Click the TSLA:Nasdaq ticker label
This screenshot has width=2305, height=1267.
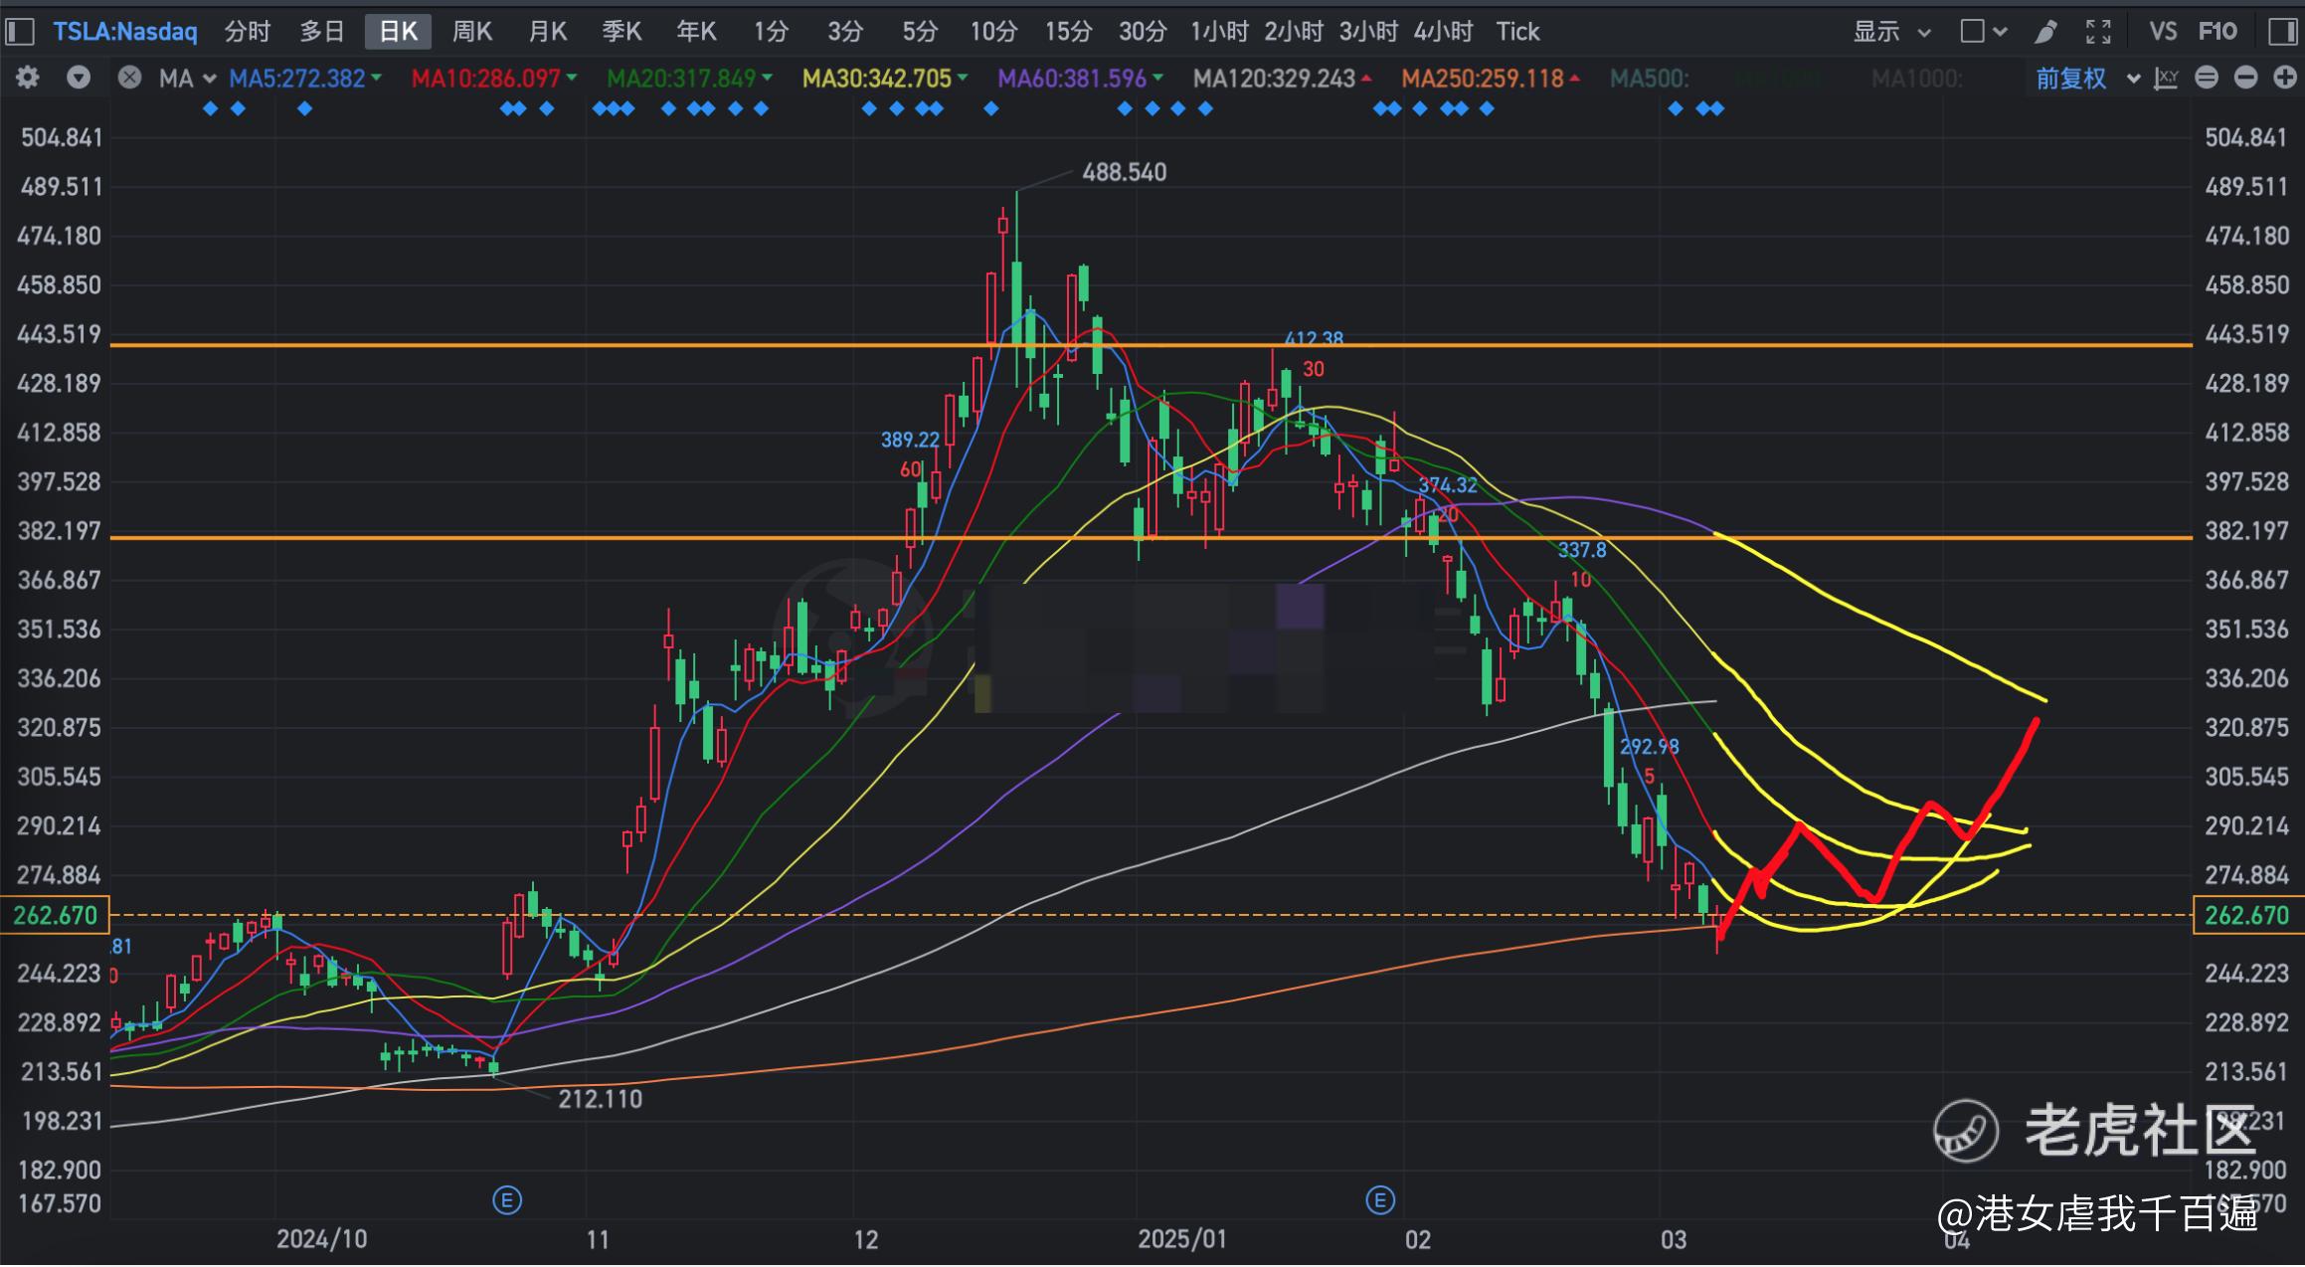tap(125, 32)
